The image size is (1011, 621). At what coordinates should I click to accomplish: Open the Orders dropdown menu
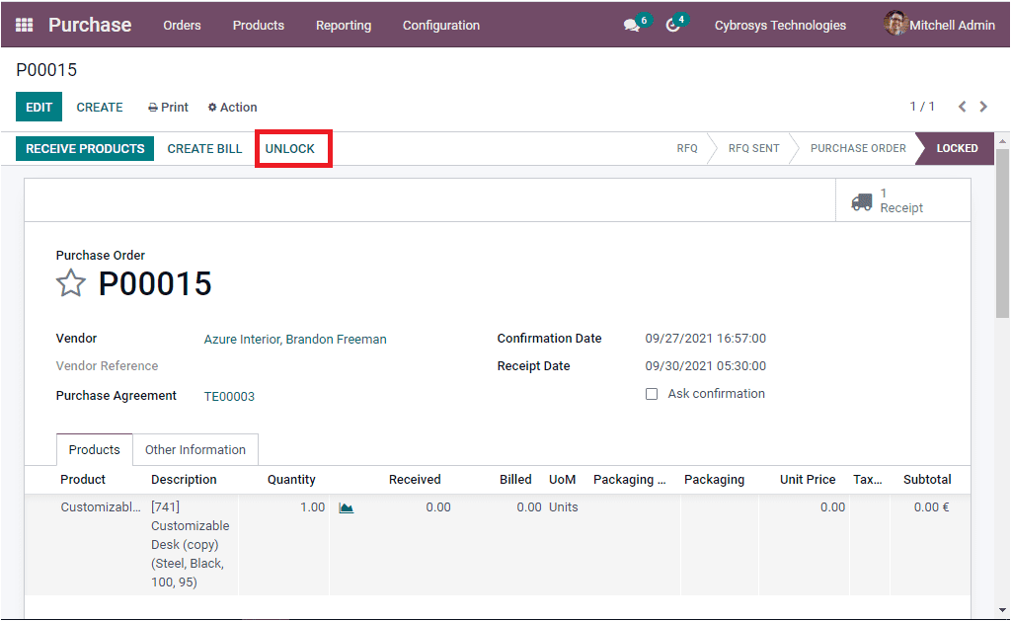pos(182,26)
